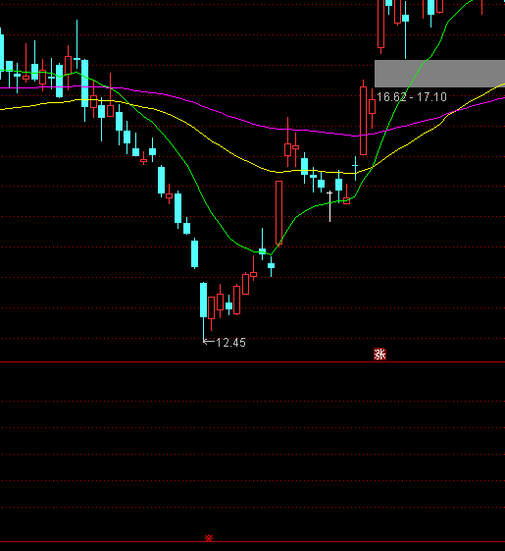Click the red 涨 marker icon
The width and height of the screenshot is (505, 551).
click(x=379, y=355)
